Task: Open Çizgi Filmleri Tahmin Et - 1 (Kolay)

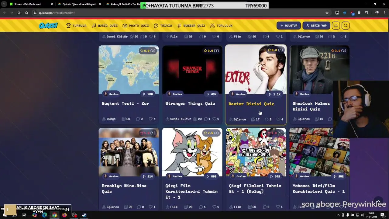Action: click(255, 189)
